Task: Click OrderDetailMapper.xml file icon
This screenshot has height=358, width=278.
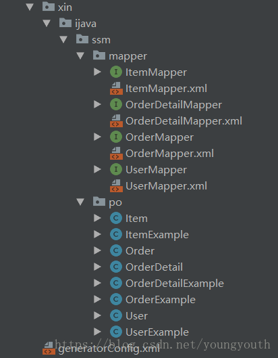Action: pos(116,120)
